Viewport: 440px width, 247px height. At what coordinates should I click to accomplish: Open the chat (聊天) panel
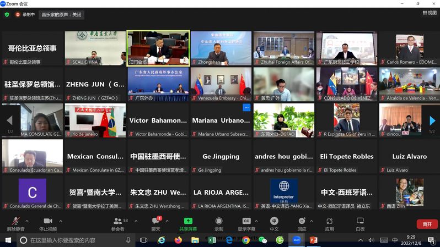[156, 223]
